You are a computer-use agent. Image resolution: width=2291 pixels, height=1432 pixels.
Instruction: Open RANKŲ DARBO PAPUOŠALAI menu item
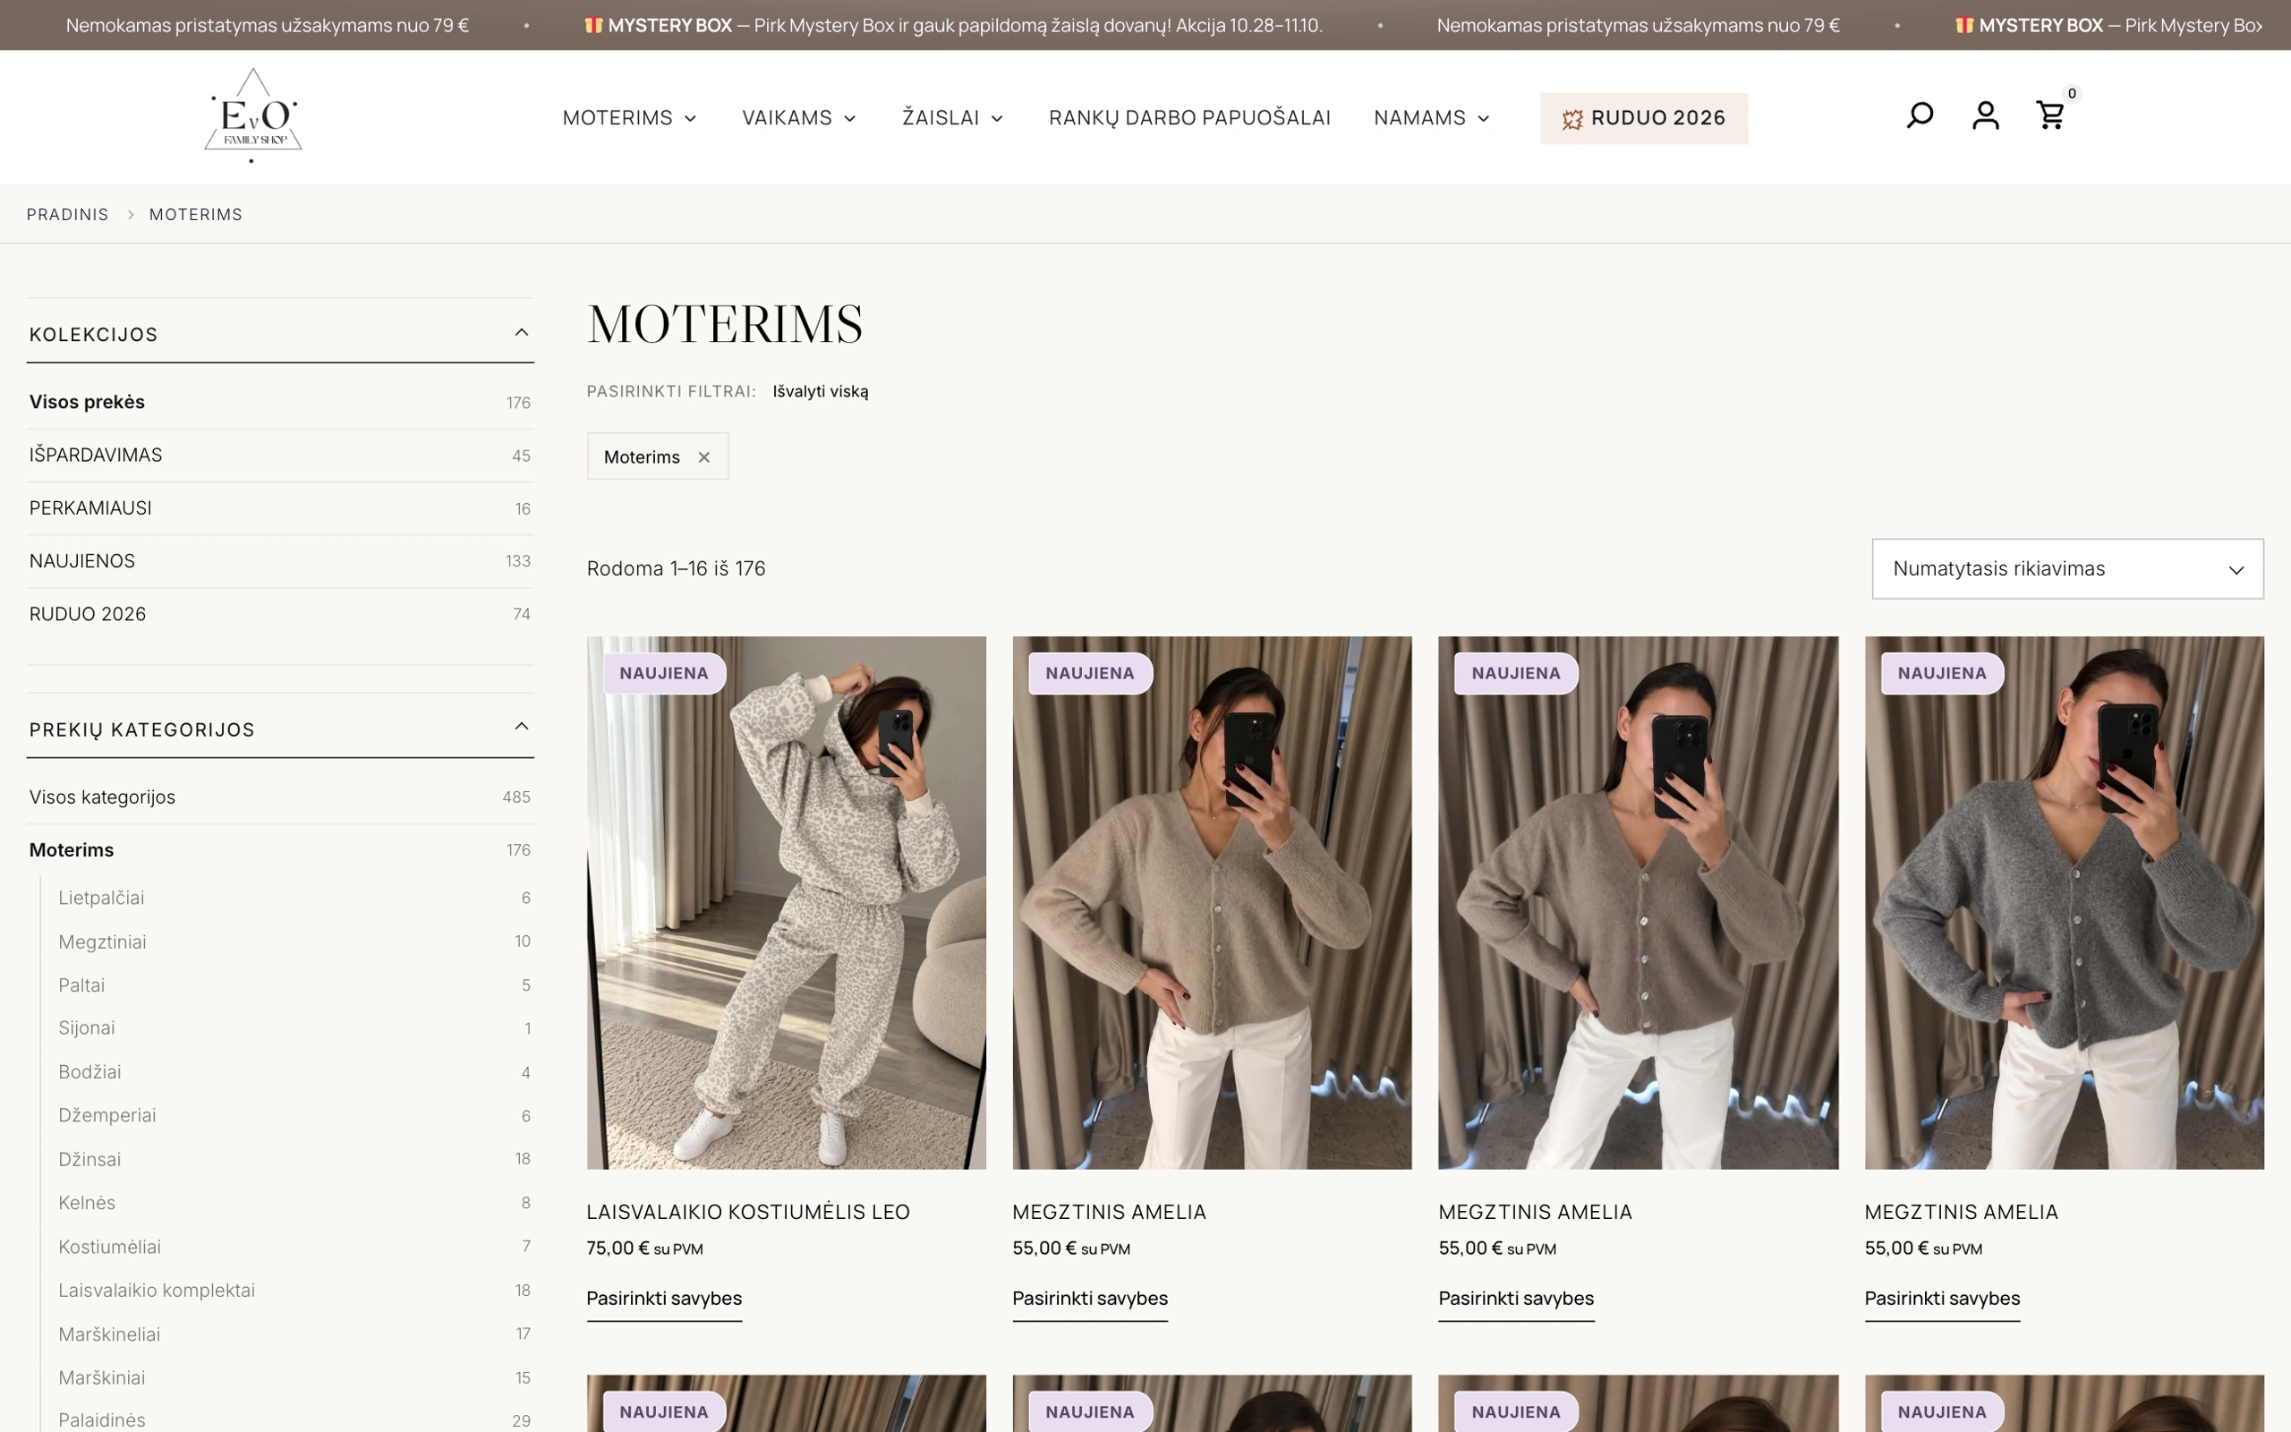pos(1189,118)
